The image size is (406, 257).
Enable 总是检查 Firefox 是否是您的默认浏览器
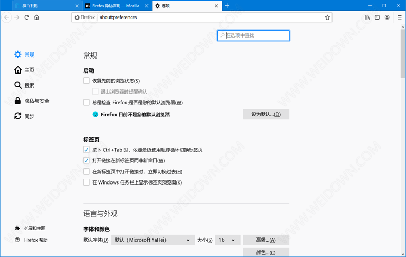coord(86,102)
